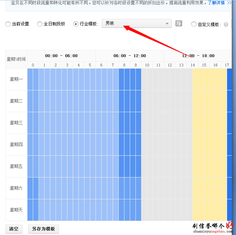Click the 另存为模板 button
236x235 pixels.
coord(43,229)
